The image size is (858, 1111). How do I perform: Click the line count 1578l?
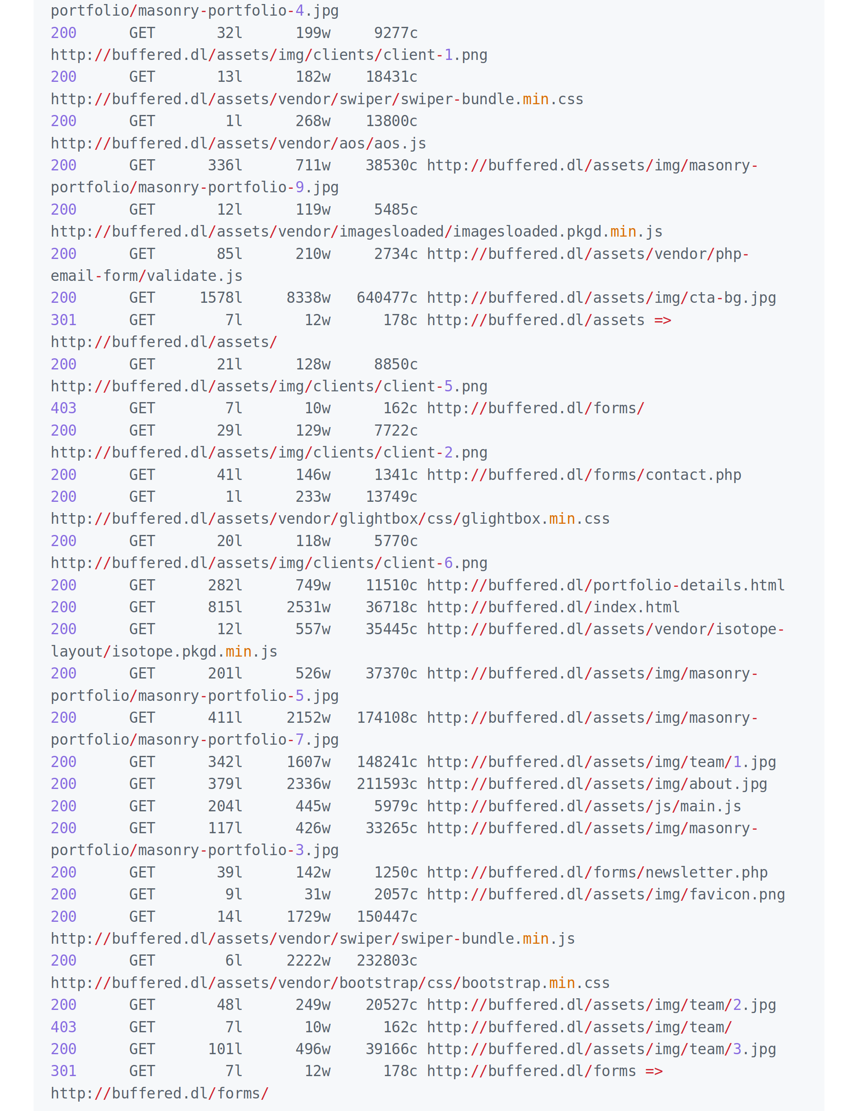click(221, 298)
